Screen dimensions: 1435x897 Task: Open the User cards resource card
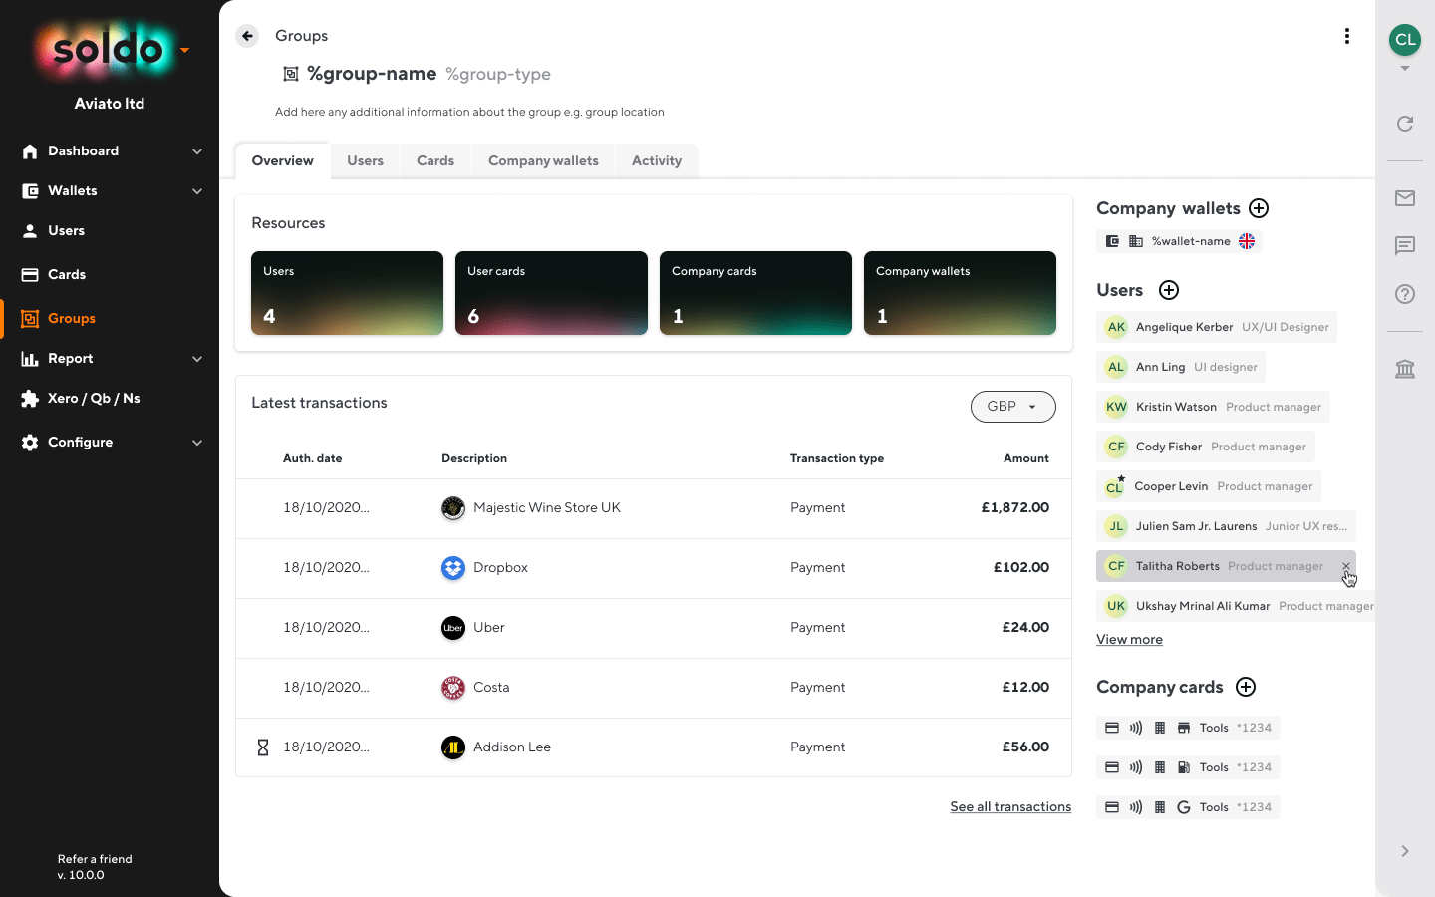coord(551,293)
